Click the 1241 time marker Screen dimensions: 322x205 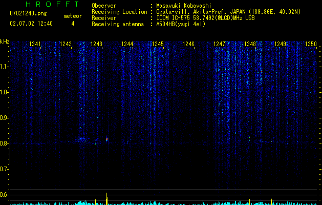pyautogui.click(x=35, y=44)
